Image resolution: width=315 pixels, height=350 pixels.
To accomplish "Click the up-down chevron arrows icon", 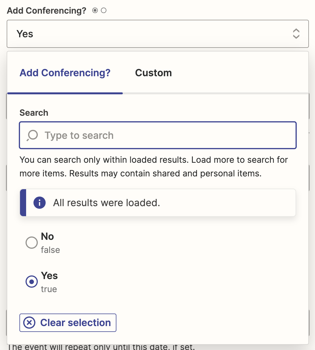I will [296, 34].
